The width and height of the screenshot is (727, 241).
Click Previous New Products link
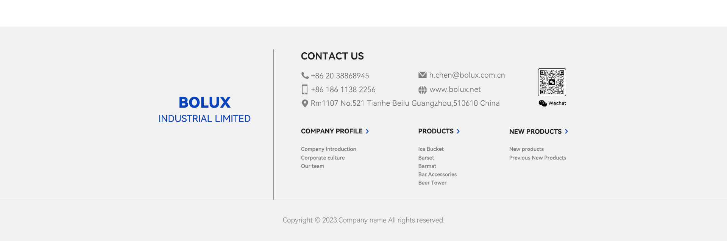(537, 158)
